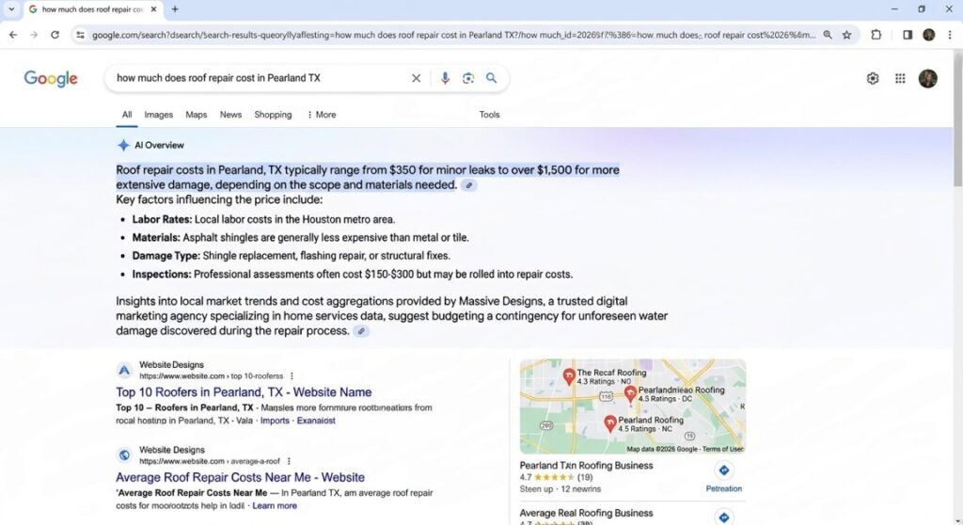Select the Pearlandnieao Roofing map pin
Viewport: 963px width, 525px height.
coord(630,394)
